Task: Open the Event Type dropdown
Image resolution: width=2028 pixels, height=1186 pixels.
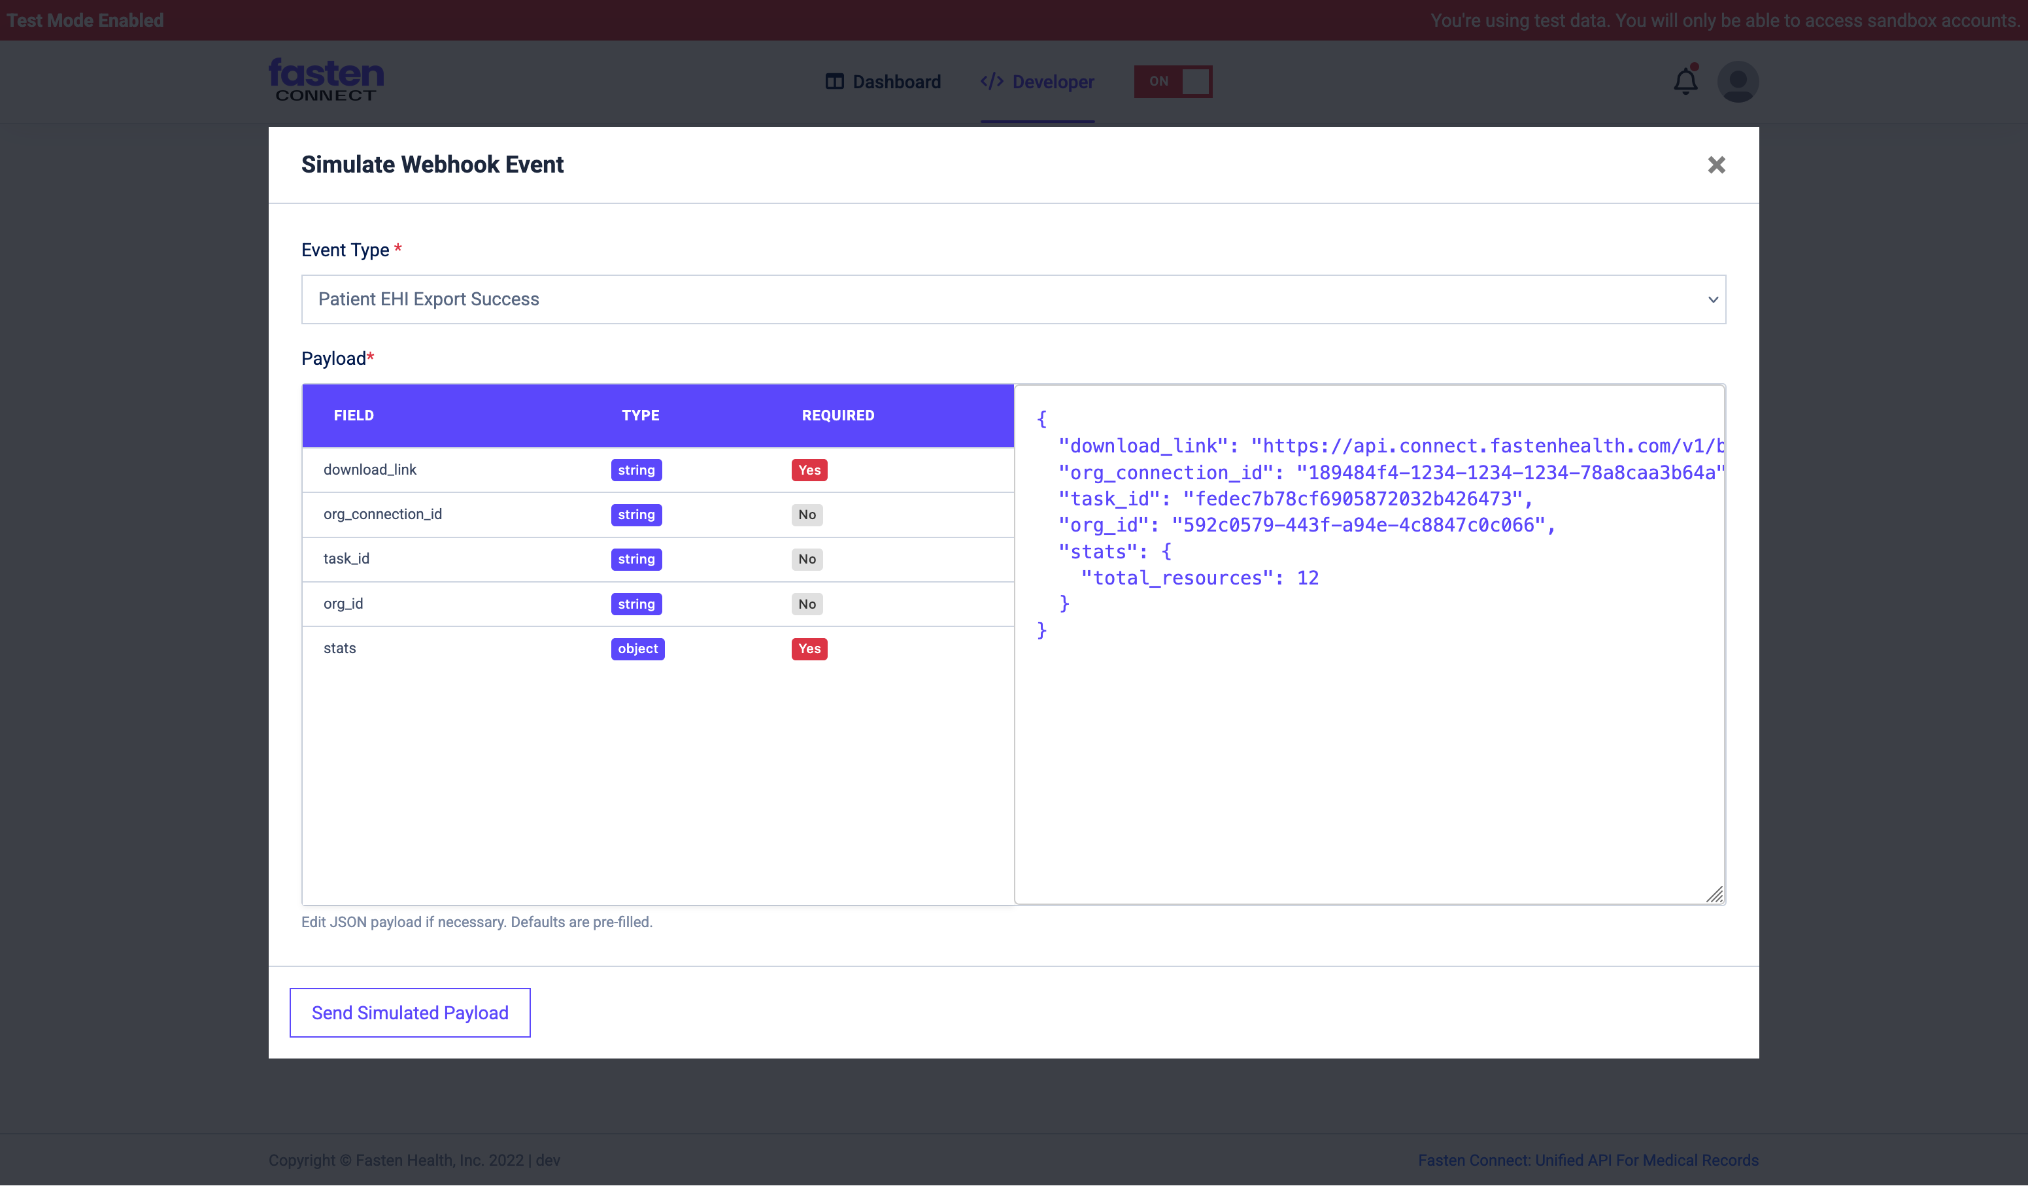Action: pos(1013,299)
